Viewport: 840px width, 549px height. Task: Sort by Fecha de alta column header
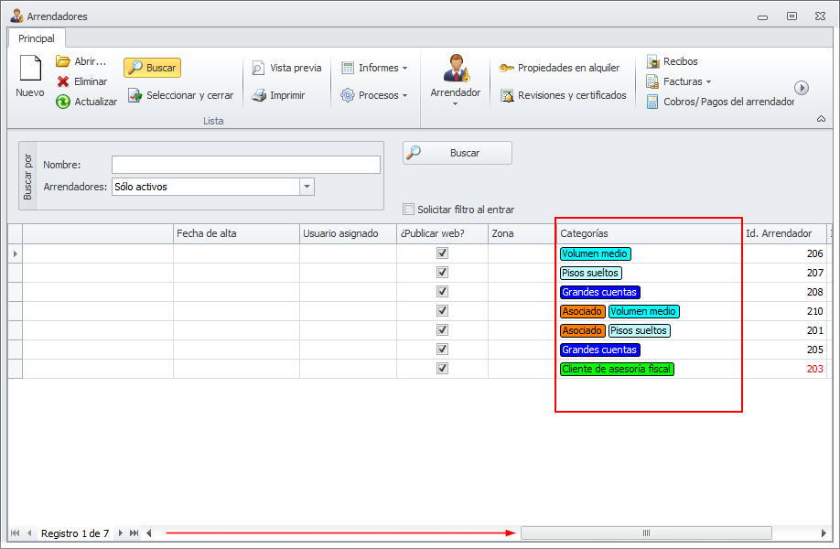(x=236, y=233)
